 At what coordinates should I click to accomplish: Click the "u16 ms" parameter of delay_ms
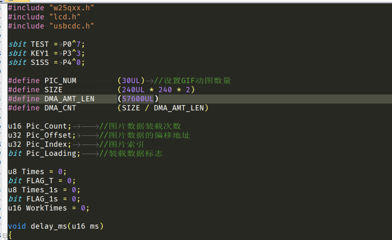tap(85, 226)
